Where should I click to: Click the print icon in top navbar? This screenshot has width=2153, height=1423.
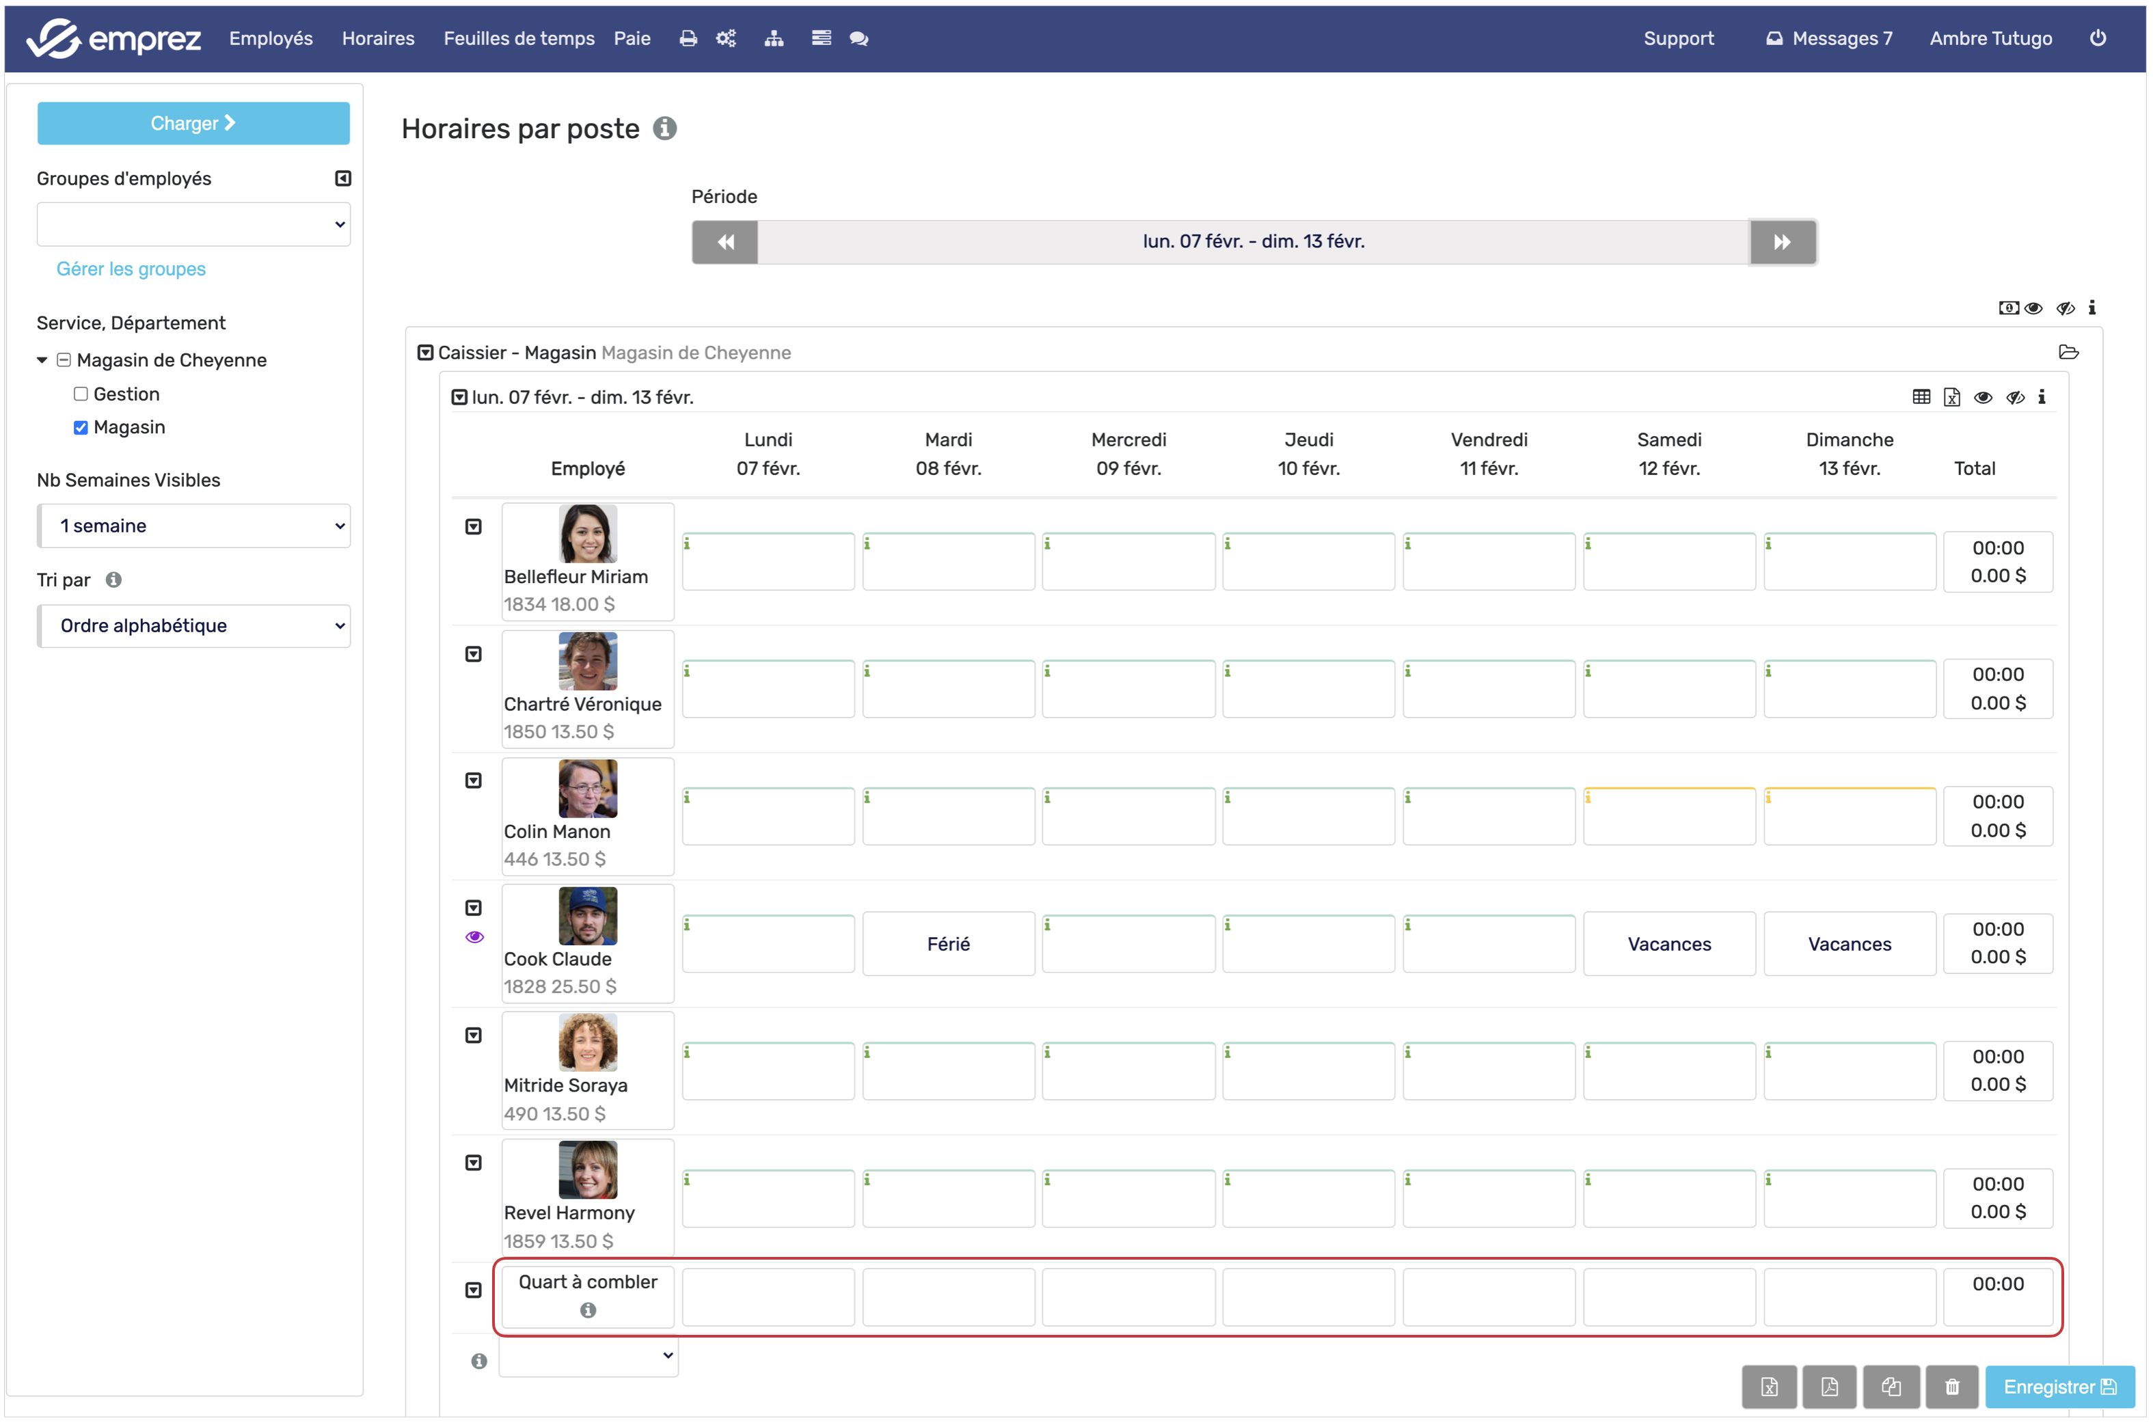(x=688, y=38)
